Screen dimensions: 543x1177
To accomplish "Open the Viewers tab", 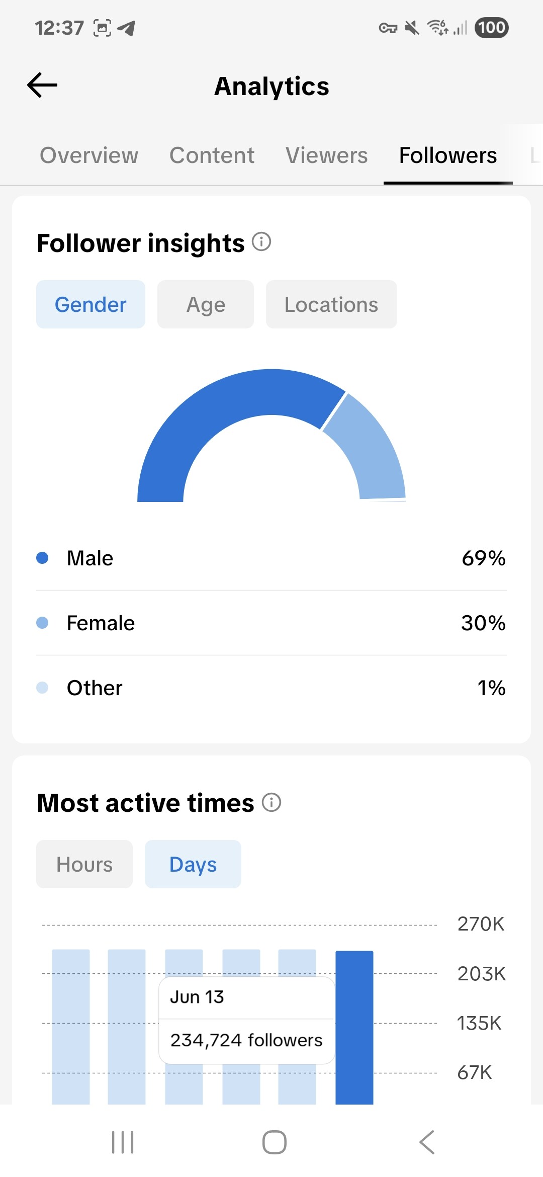I will 327,155.
